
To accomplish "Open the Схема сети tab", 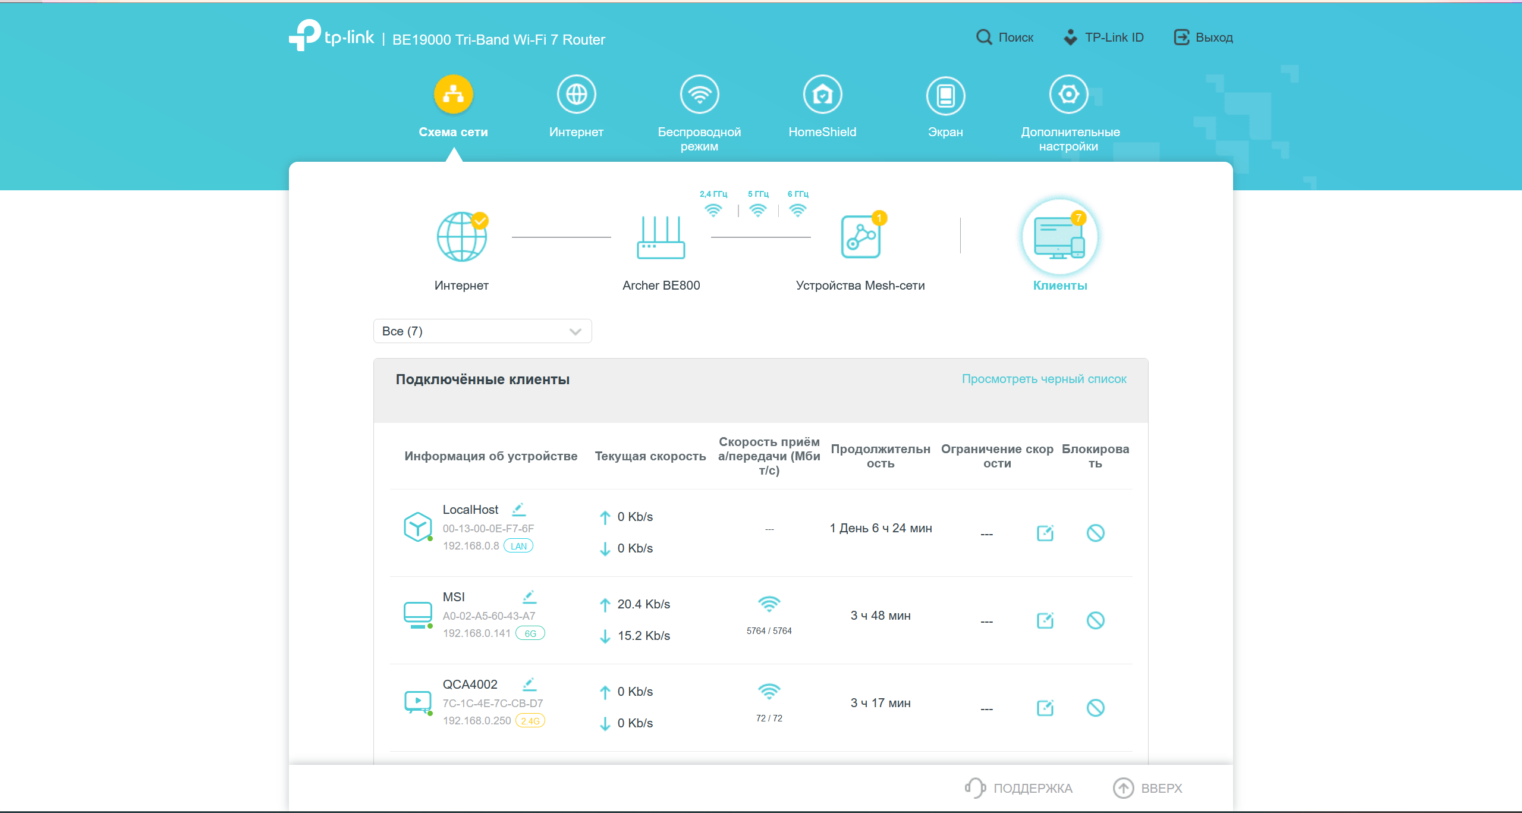I will (x=454, y=107).
